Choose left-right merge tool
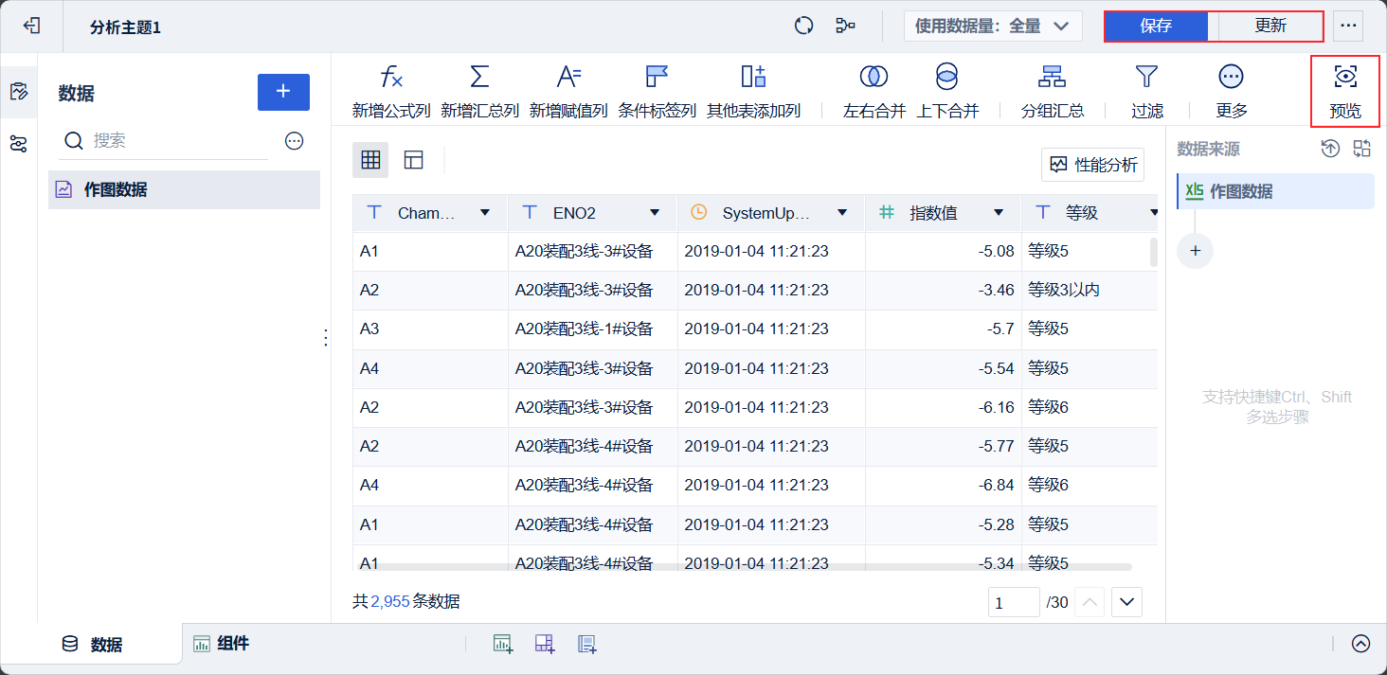Image resolution: width=1387 pixels, height=675 pixels. pyautogui.click(x=874, y=92)
